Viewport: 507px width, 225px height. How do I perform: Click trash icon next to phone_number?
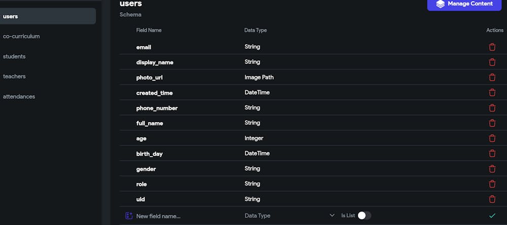click(x=492, y=107)
